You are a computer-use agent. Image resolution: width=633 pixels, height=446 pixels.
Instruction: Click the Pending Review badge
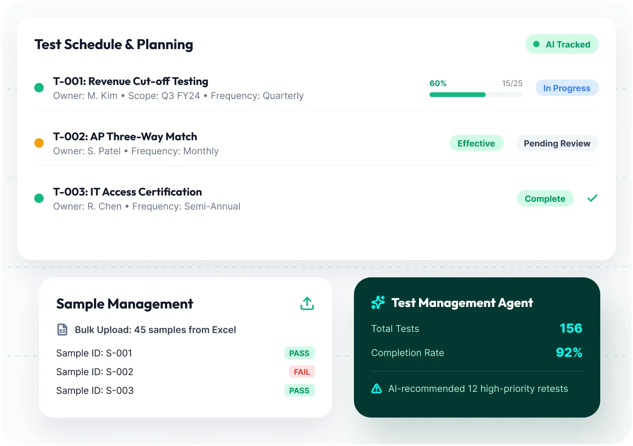557,143
